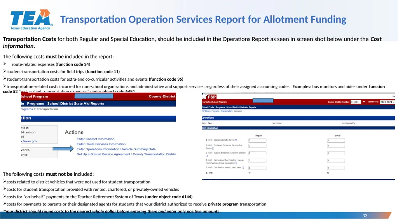Follow the Enter Route Services Information link
The image size is (398, 223).
pyautogui.click(x=101, y=144)
